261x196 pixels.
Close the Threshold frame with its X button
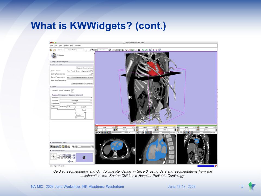[x=92, y=98]
